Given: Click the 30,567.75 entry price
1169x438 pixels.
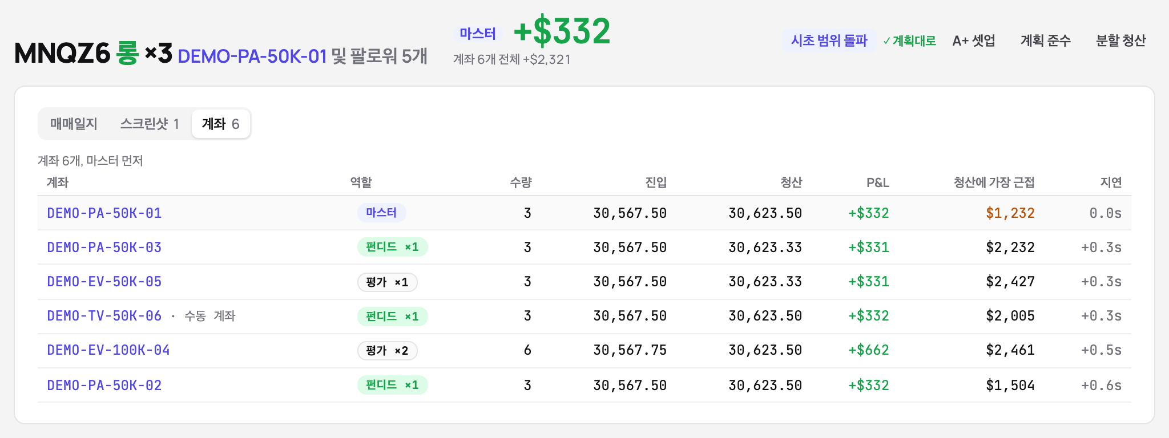Looking at the screenshot, I should coord(630,350).
